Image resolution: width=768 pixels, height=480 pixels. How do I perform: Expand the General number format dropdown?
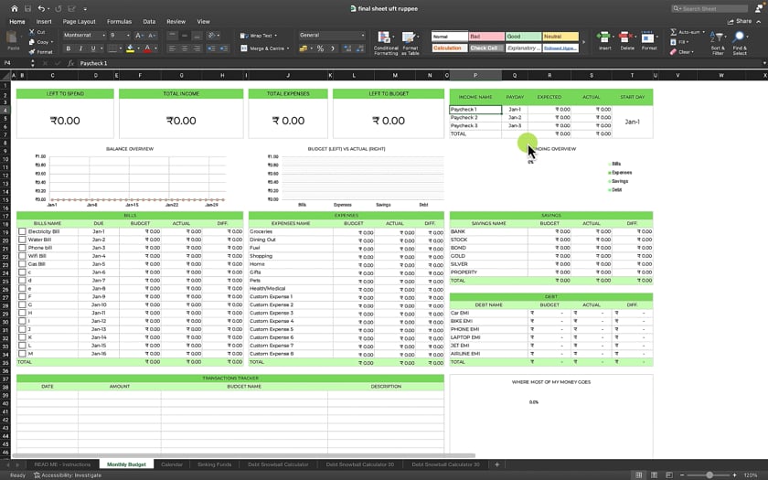coord(362,35)
